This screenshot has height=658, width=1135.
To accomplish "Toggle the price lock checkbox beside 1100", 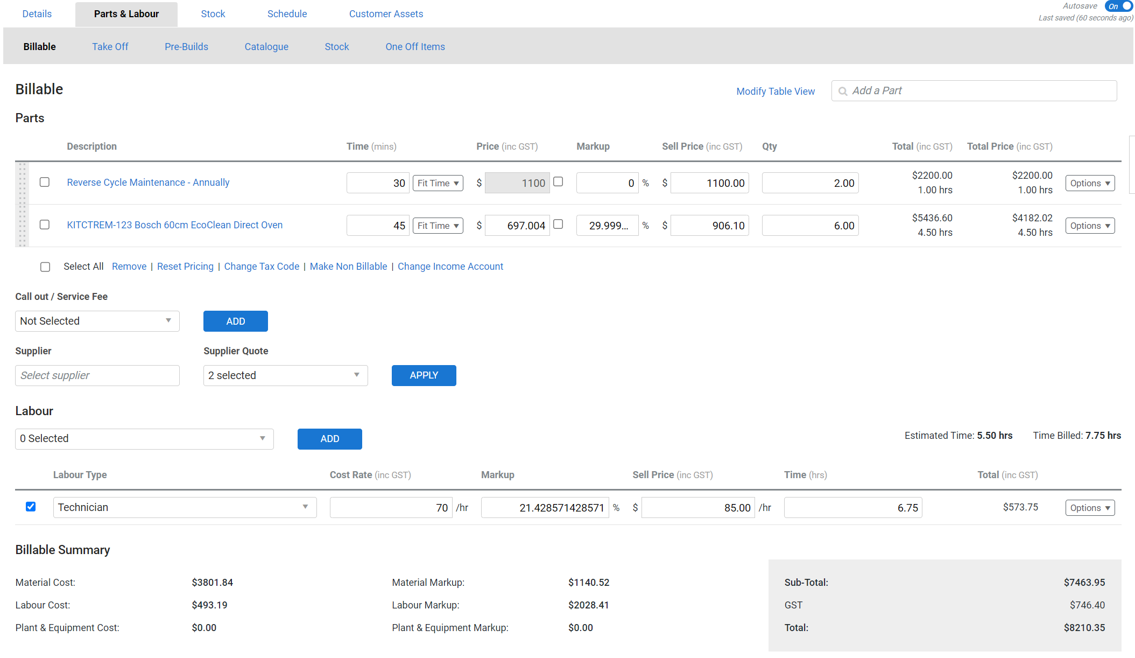I will point(558,181).
